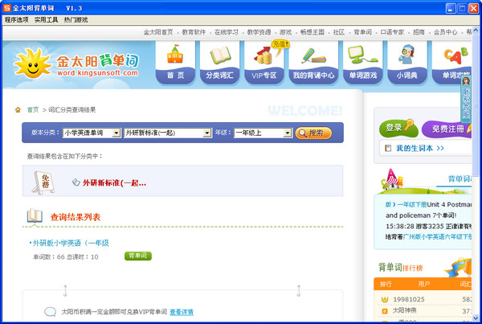Click the purple 免费注册 button

(x=447, y=129)
